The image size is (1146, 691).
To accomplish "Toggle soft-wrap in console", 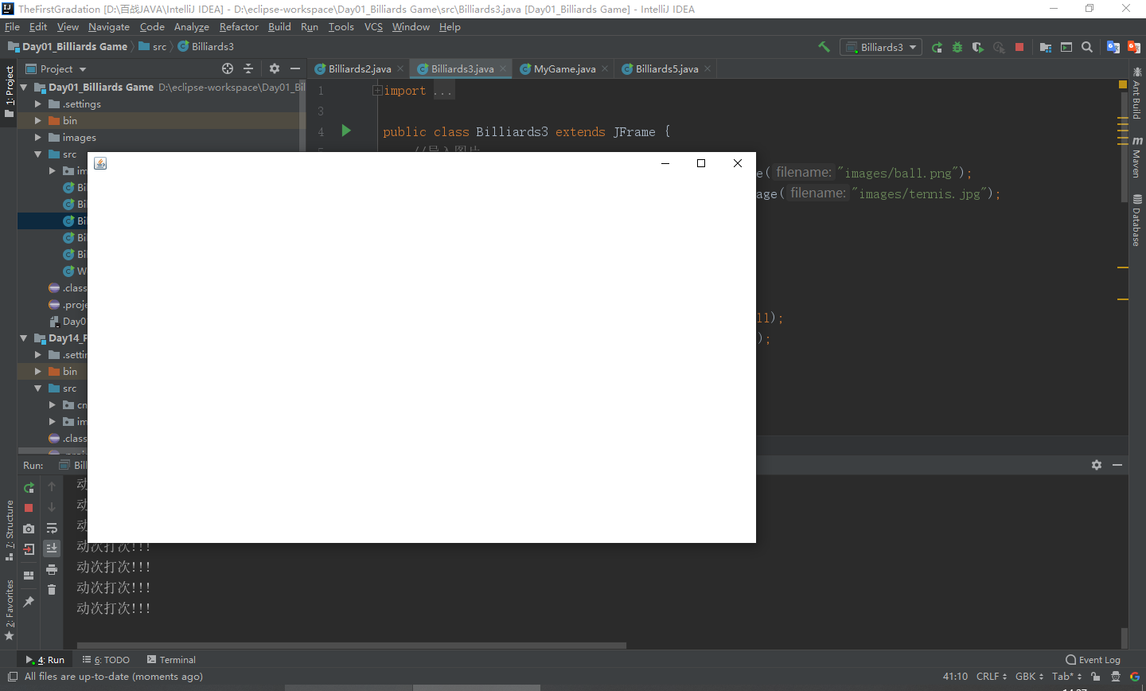I will [52, 529].
